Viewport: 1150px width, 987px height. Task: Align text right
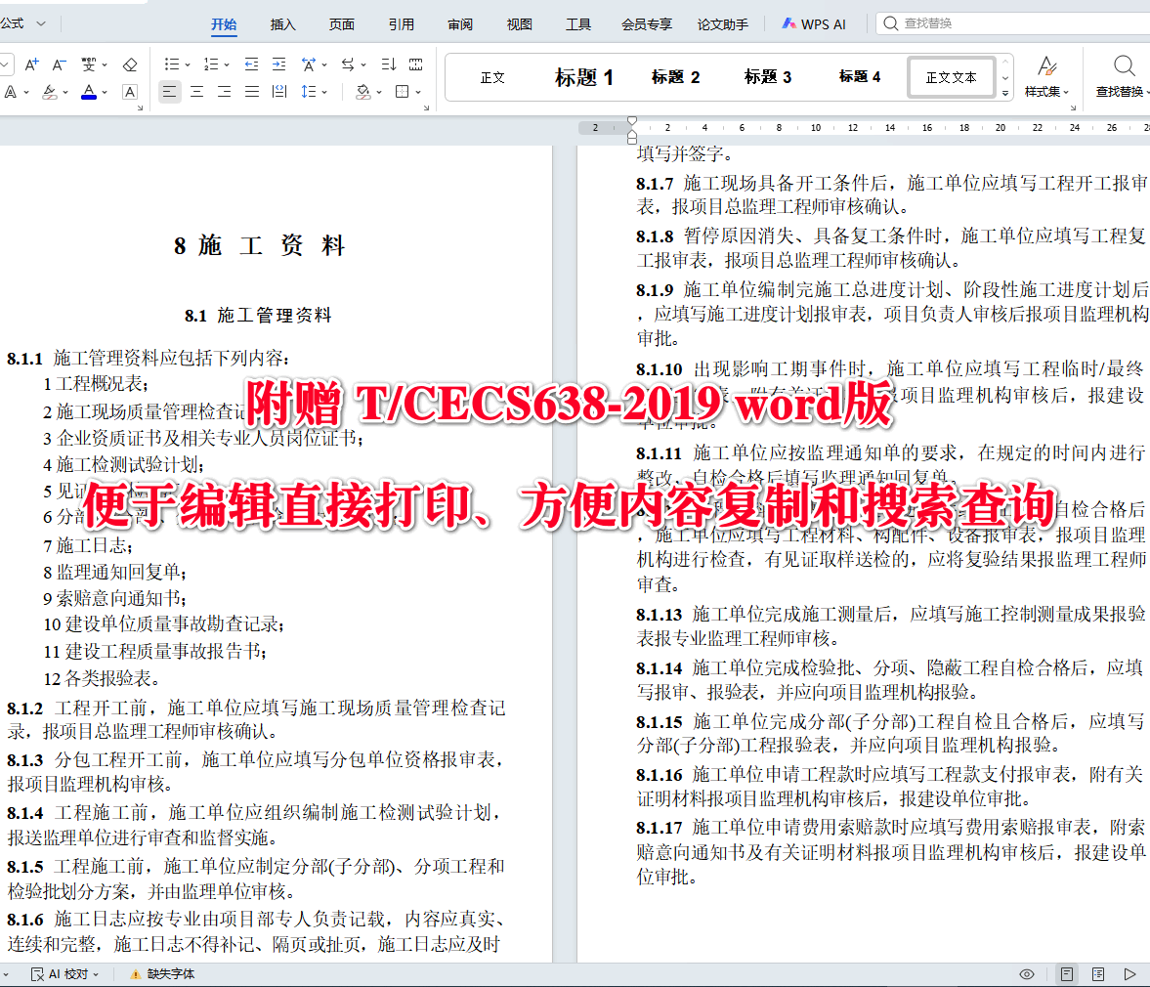[225, 92]
